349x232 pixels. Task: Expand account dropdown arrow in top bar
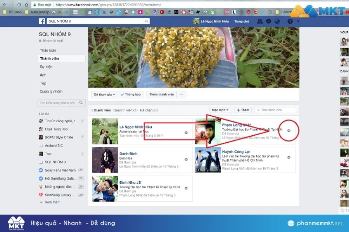coord(298,21)
